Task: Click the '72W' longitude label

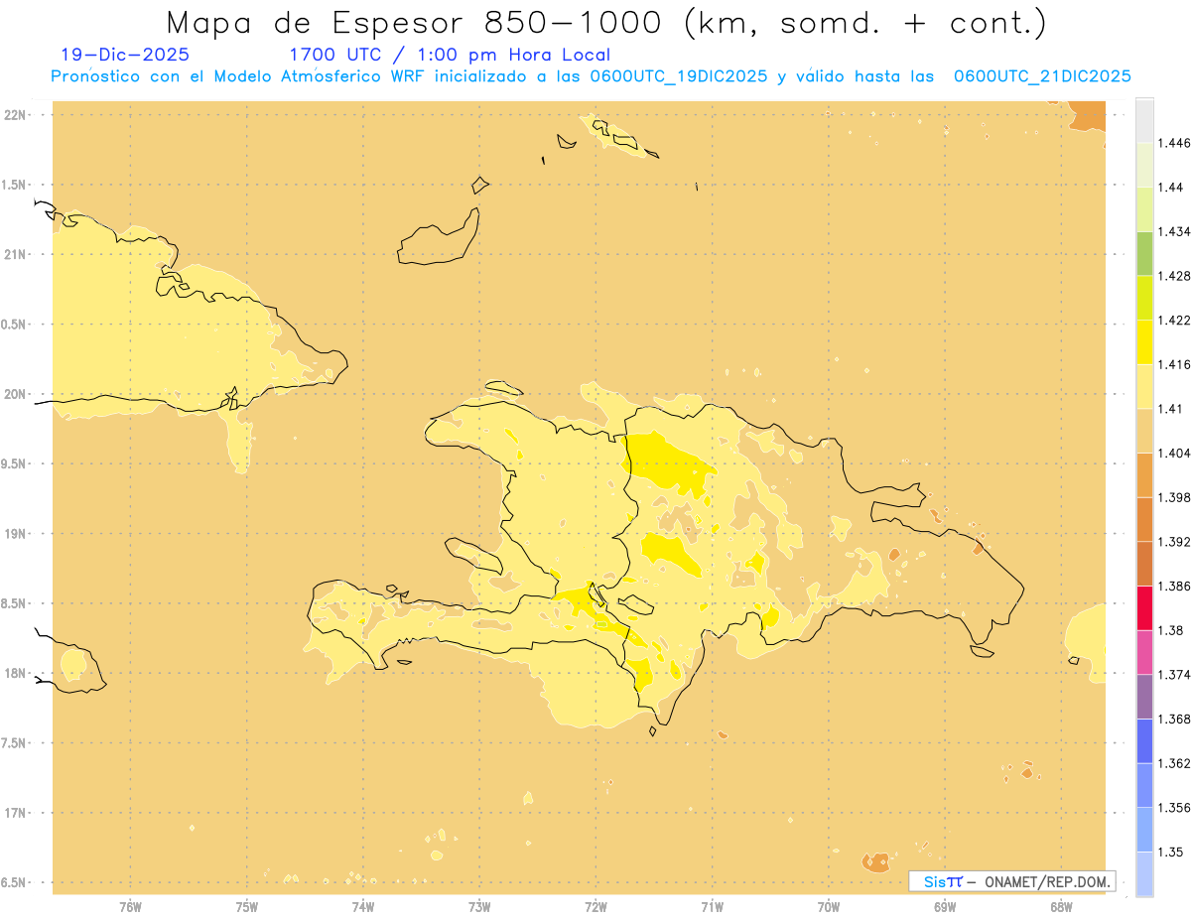Action: (x=596, y=908)
